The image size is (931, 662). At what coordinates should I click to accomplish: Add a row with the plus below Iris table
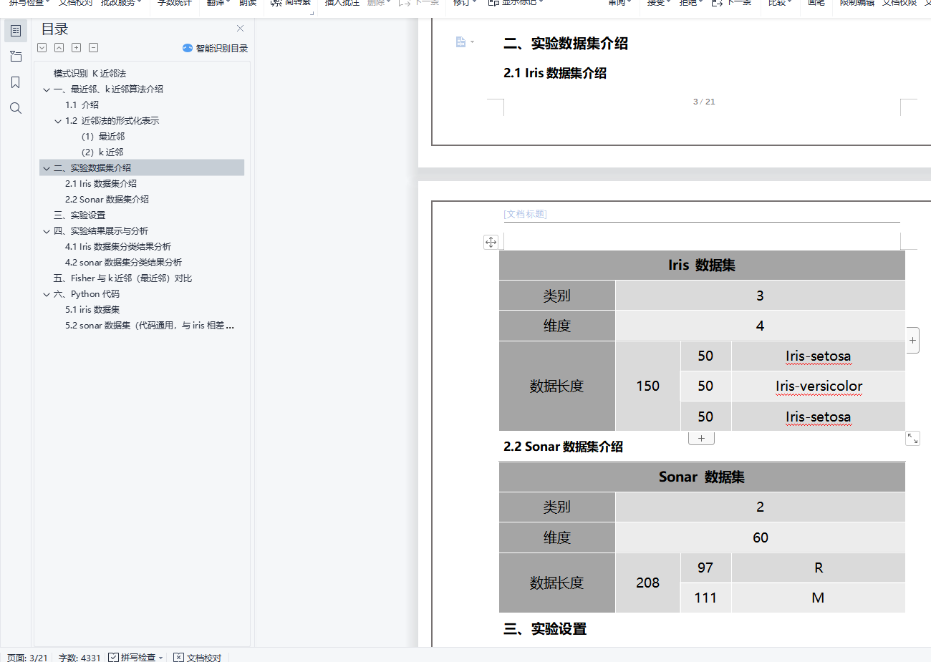(701, 438)
